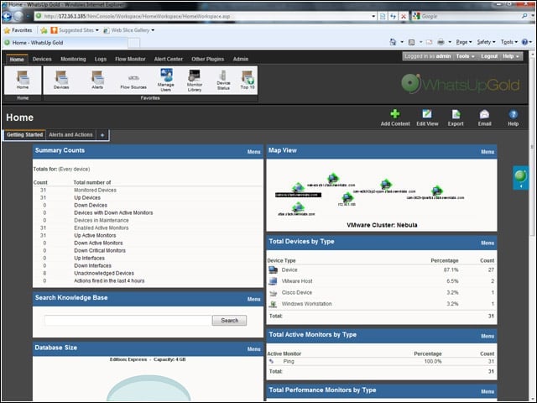Select the 172.16.1.185 device icon on map

point(347,197)
